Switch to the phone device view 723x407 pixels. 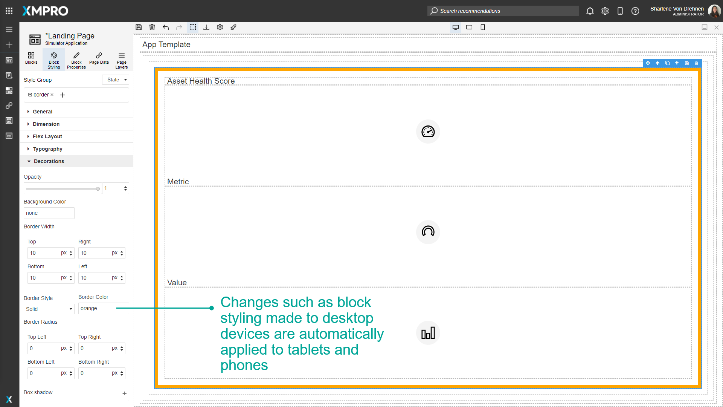[x=483, y=27]
